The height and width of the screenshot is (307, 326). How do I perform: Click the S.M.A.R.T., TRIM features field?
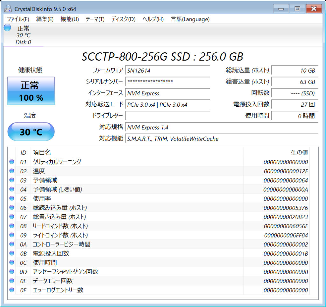(222, 138)
